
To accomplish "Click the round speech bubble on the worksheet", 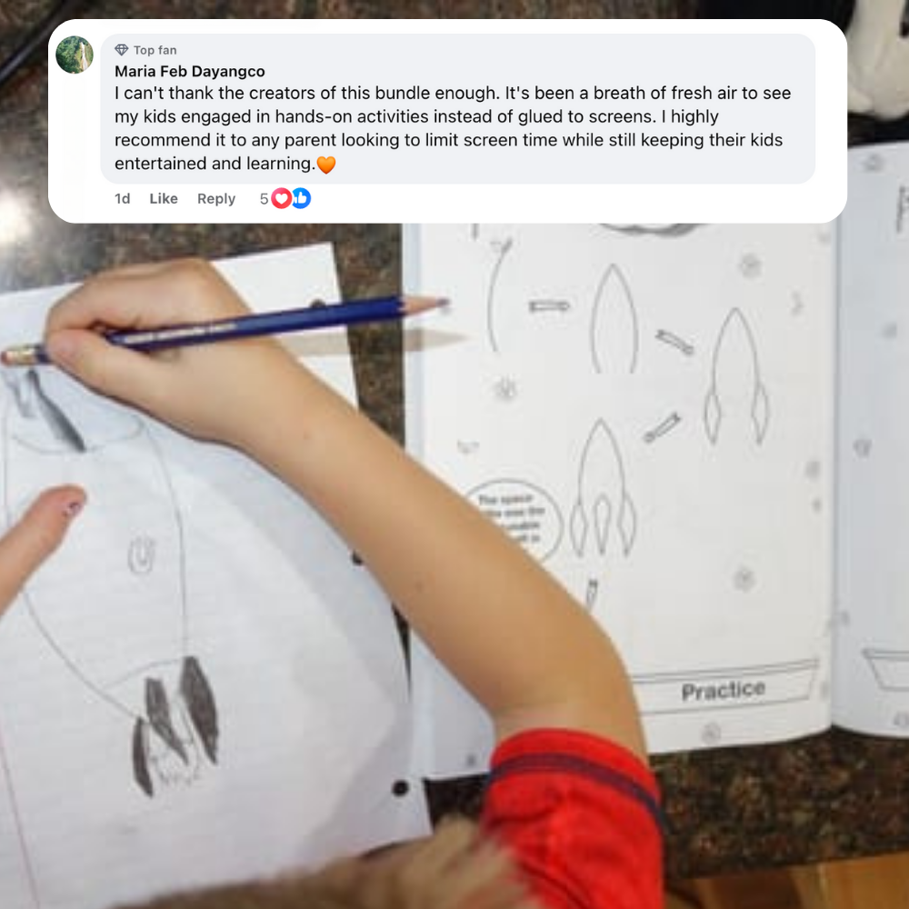I will point(513,519).
